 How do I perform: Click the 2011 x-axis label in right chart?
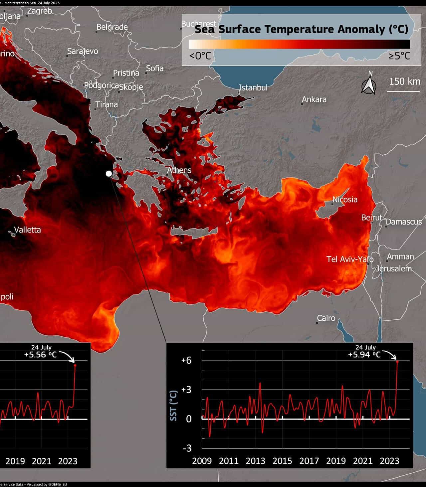click(229, 461)
